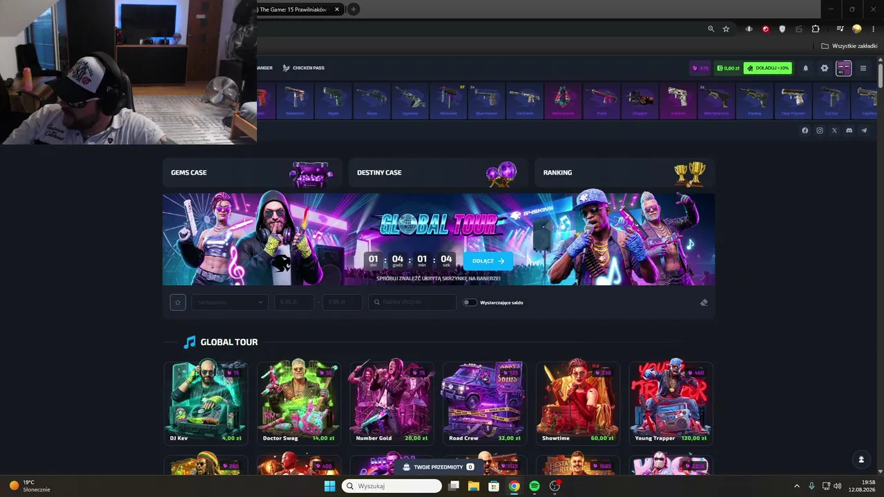This screenshot has height=497, width=884.
Task: Click the shield extension icon in the toolbar
Action: click(782, 29)
